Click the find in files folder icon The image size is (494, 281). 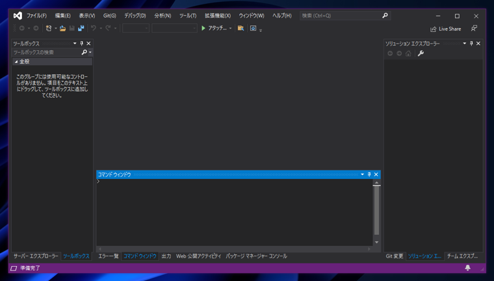240,29
